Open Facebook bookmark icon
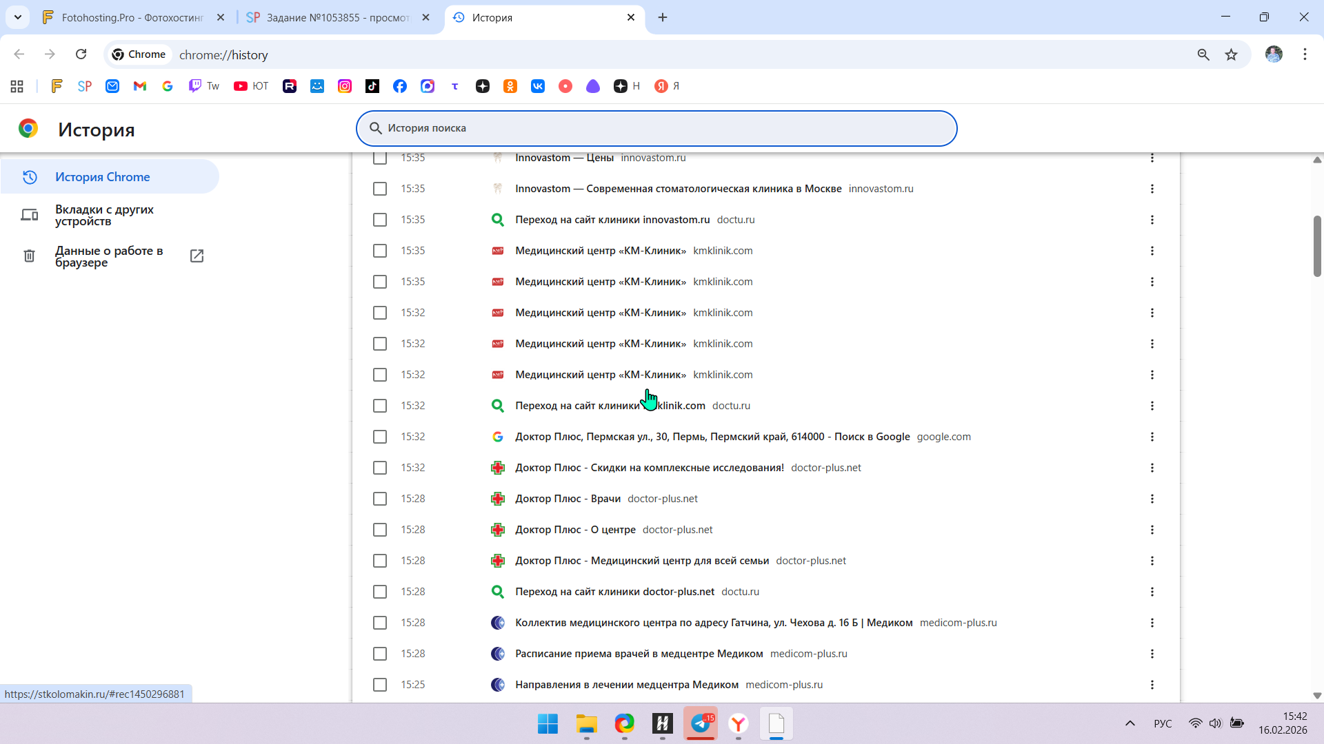This screenshot has width=1324, height=744. tap(400, 86)
